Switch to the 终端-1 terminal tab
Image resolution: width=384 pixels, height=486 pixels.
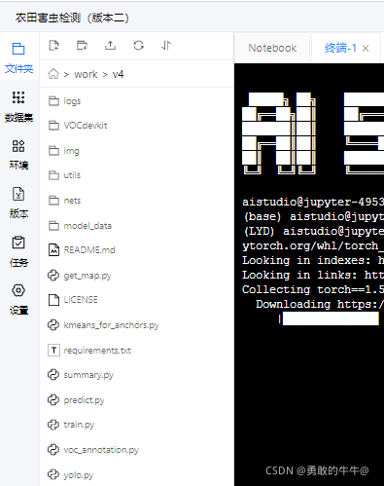coord(340,48)
